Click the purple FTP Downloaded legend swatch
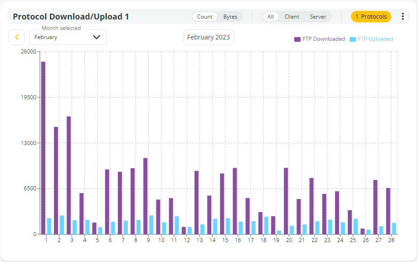 pyautogui.click(x=297, y=39)
